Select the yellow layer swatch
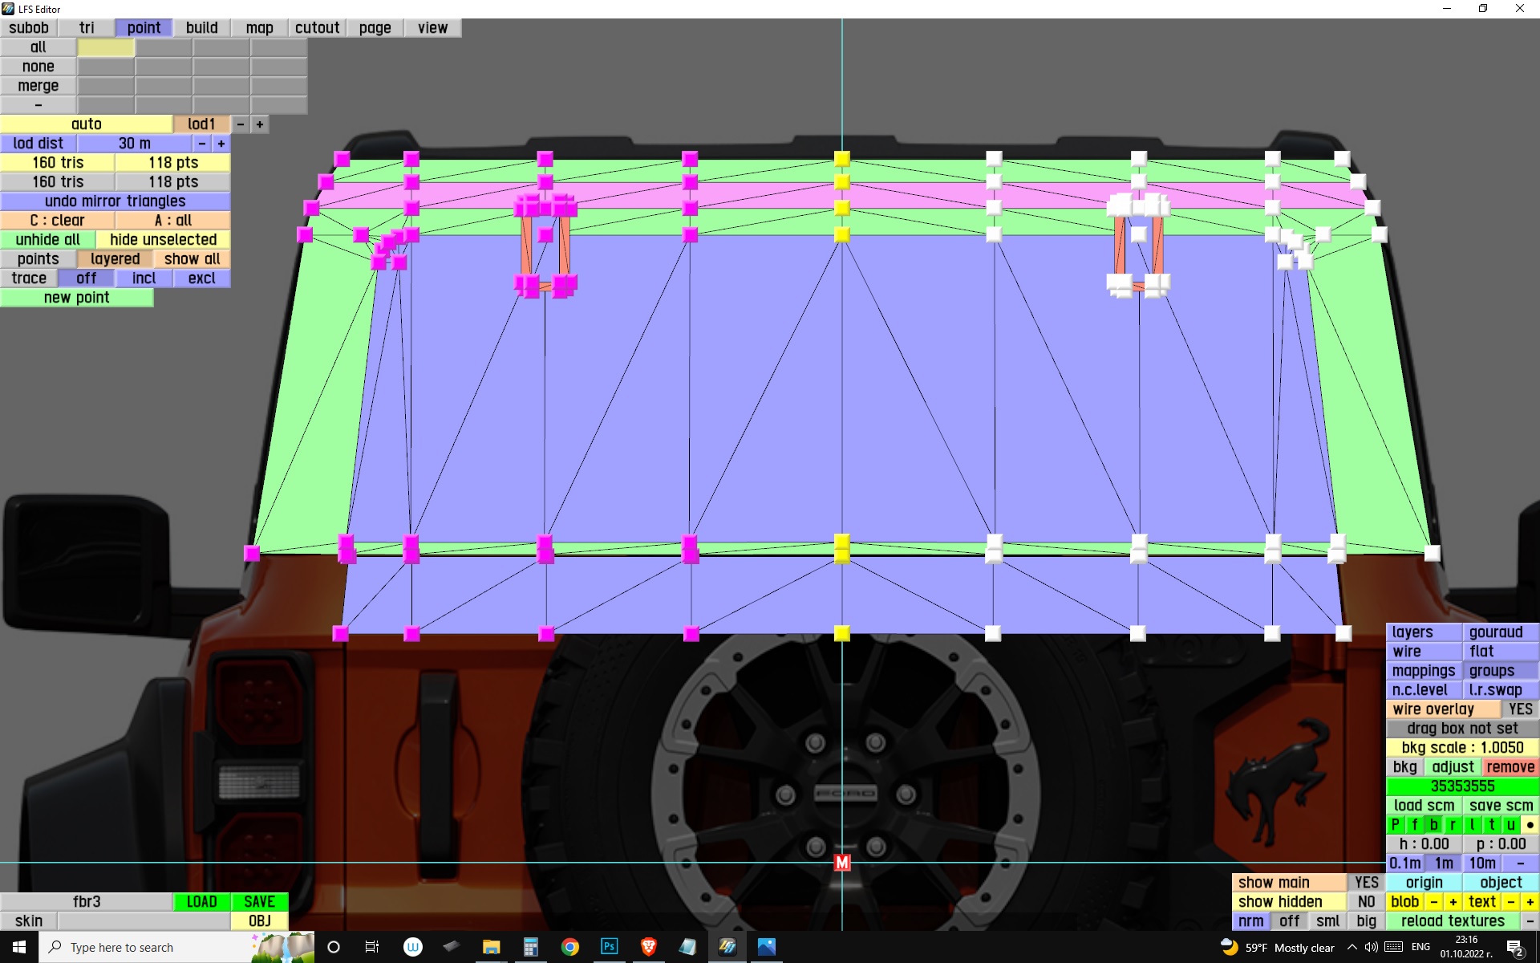The width and height of the screenshot is (1540, 963). pyautogui.click(x=106, y=47)
